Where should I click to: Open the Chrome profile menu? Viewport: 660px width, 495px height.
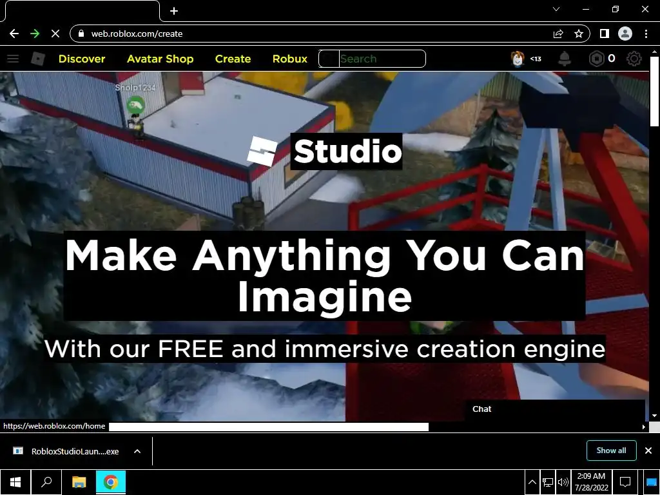[x=625, y=34]
